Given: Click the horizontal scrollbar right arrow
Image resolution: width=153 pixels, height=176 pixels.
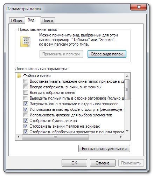Looking at the screenshot, I should coord(121,137).
